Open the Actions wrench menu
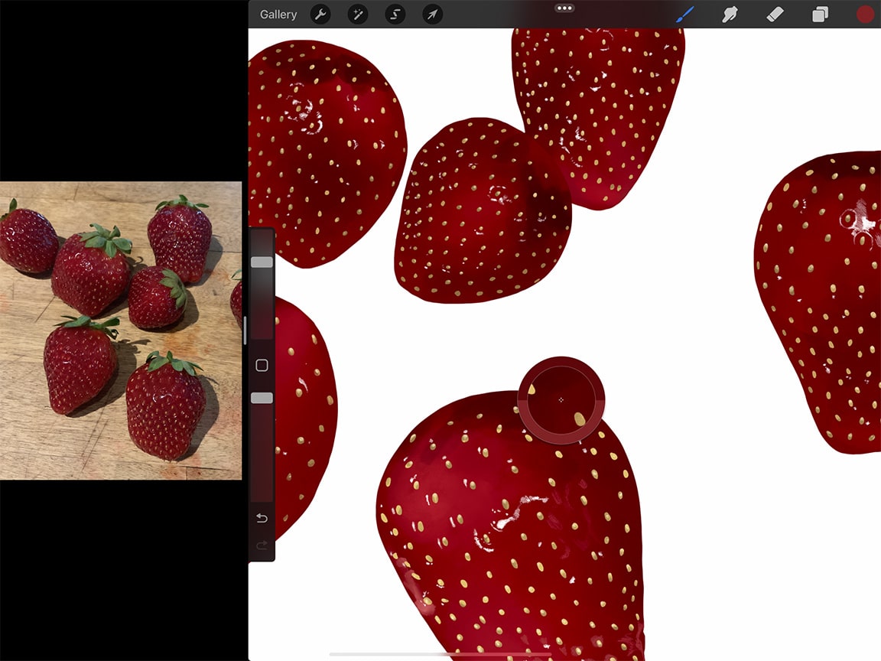Image resolution: width=881 pixels, height=661 pixels. tap(320, 14)
